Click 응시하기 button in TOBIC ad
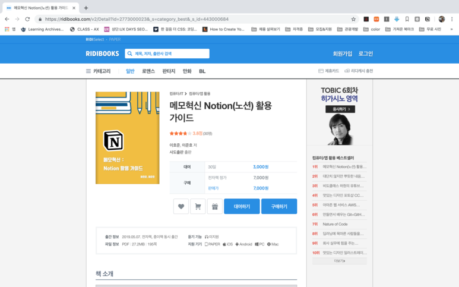Image resolution: width=459 pixels, height=287 pixels. (x=340, y=109)
